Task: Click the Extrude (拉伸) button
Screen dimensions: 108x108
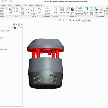Action: point(47,11)
